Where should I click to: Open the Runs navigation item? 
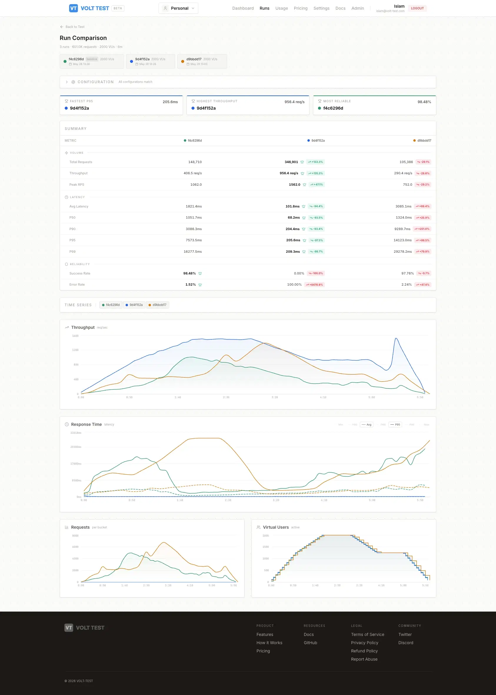pyautogui.click(x=264, y=8)
